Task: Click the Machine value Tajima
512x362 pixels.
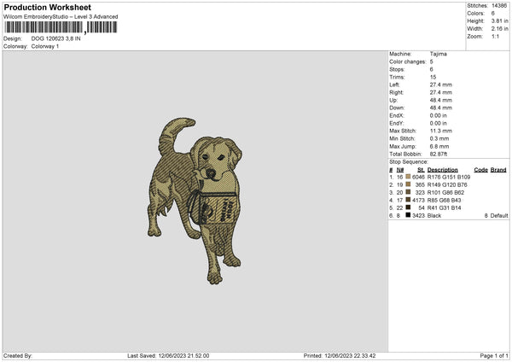Action: [x=439, y=54]
